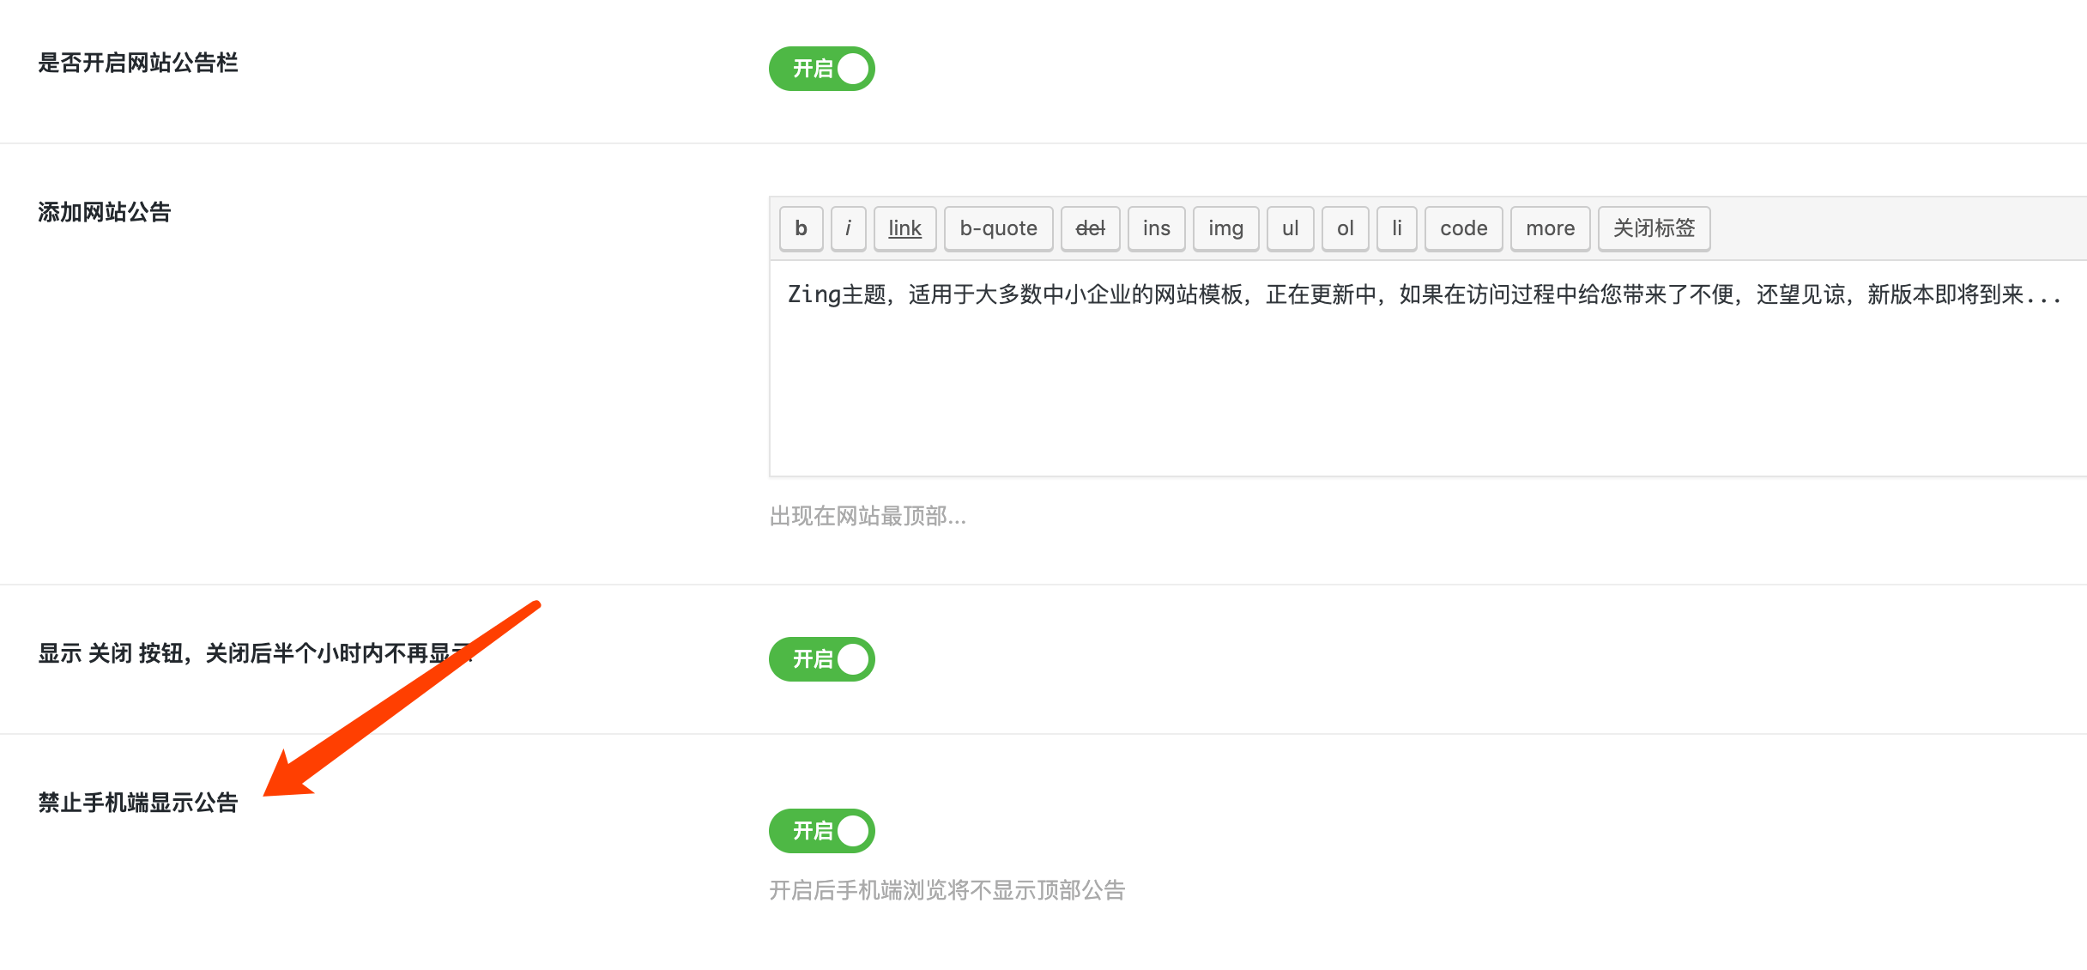2087x970 pixels.
Task: Click the code toolbar button
Action: click(1463, 228)
